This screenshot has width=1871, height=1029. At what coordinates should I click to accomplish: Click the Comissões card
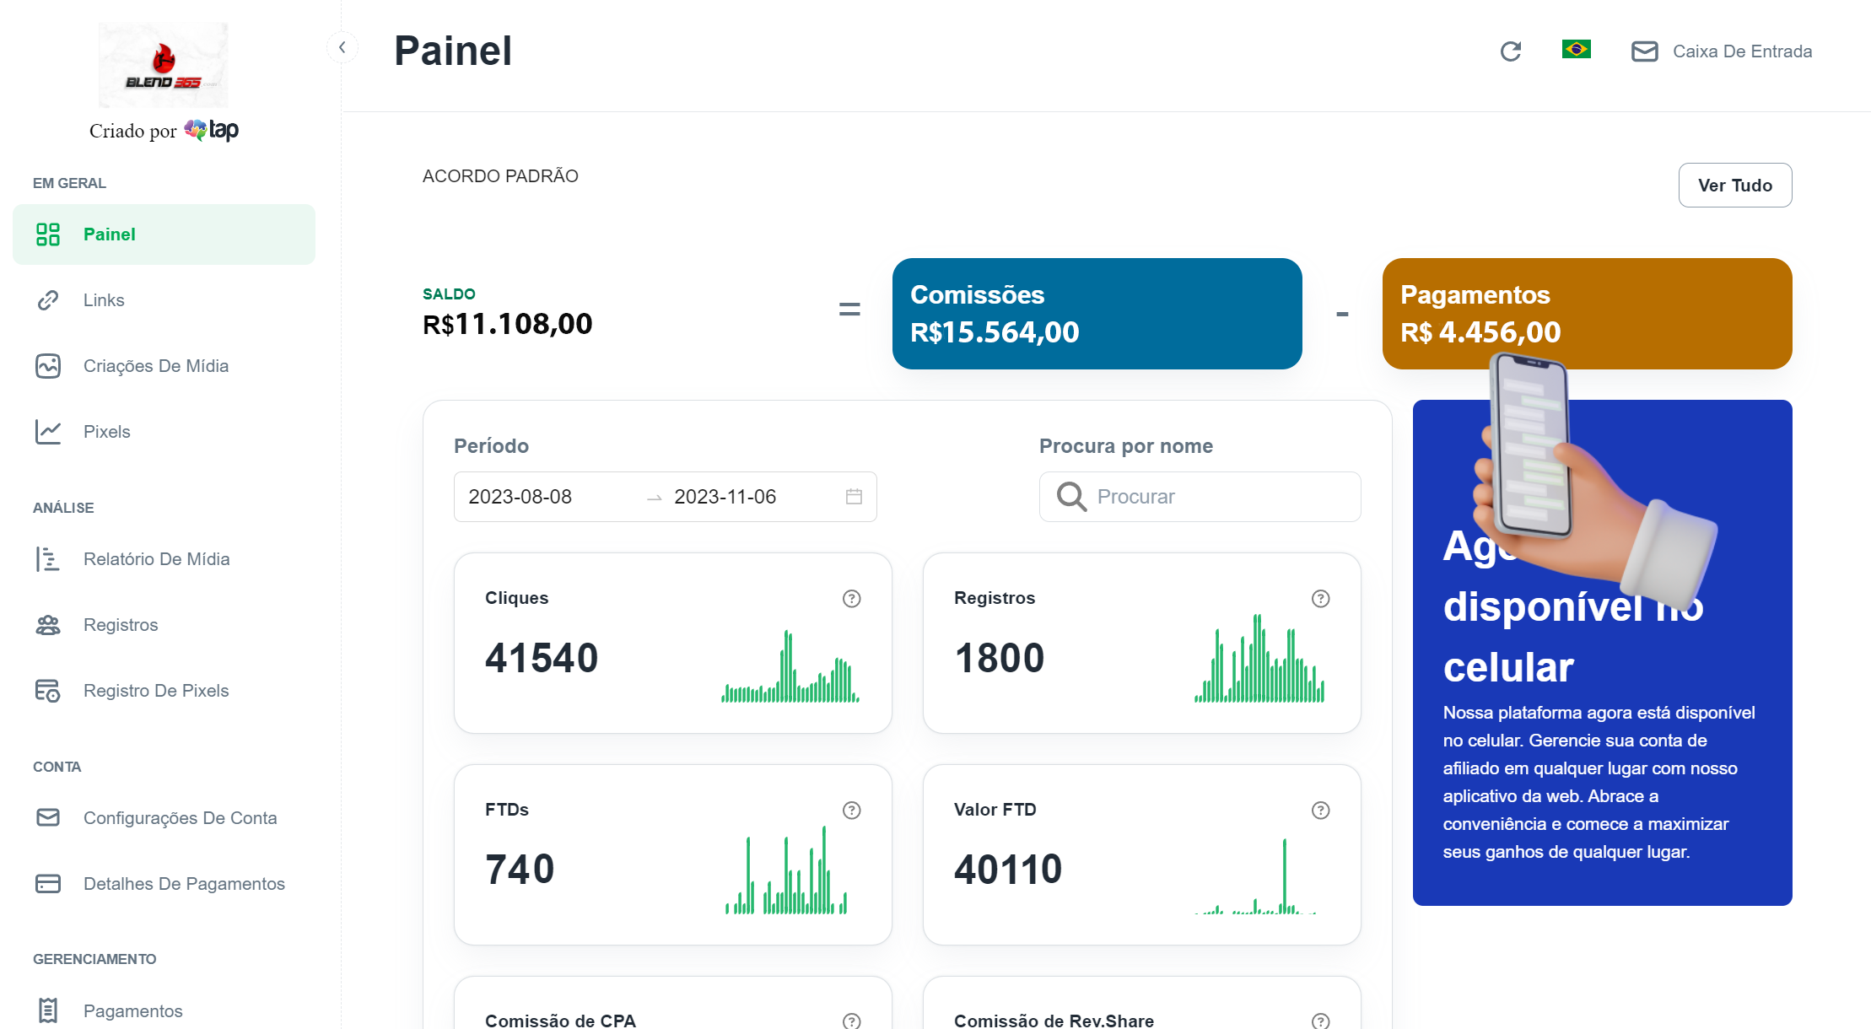click(x=1097, y=314)
